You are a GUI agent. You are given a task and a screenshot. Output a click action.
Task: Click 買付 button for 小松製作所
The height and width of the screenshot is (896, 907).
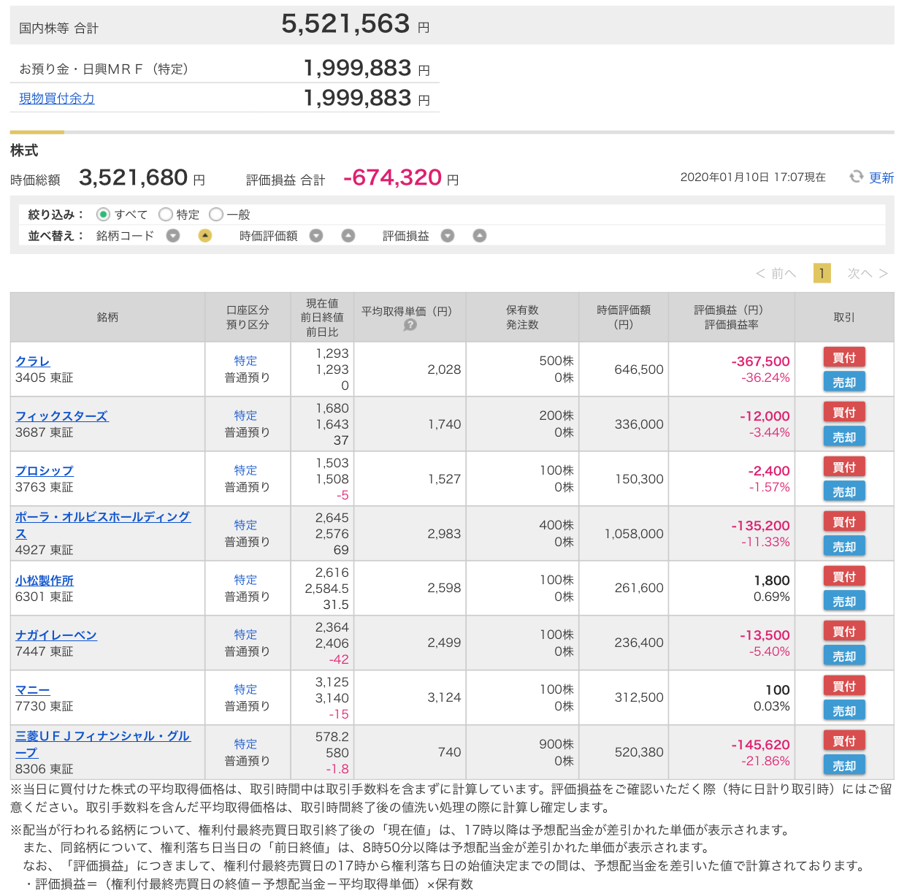click(844, 576)
